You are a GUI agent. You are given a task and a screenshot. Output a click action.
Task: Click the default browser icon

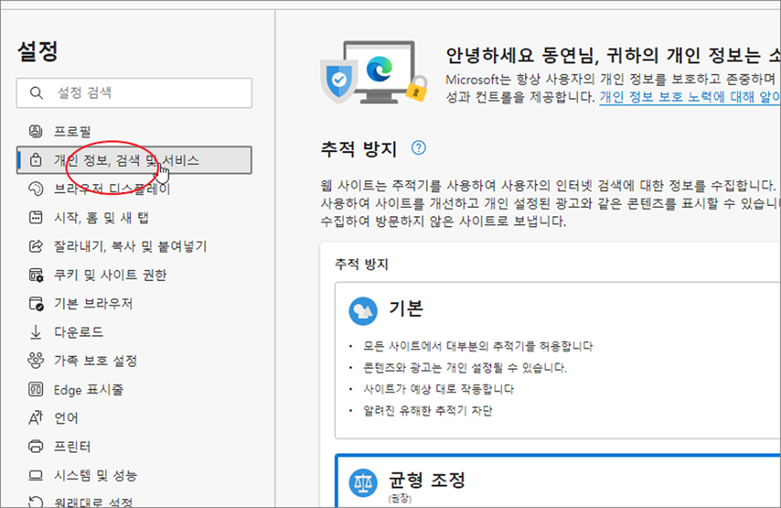(x=36, y=304)
